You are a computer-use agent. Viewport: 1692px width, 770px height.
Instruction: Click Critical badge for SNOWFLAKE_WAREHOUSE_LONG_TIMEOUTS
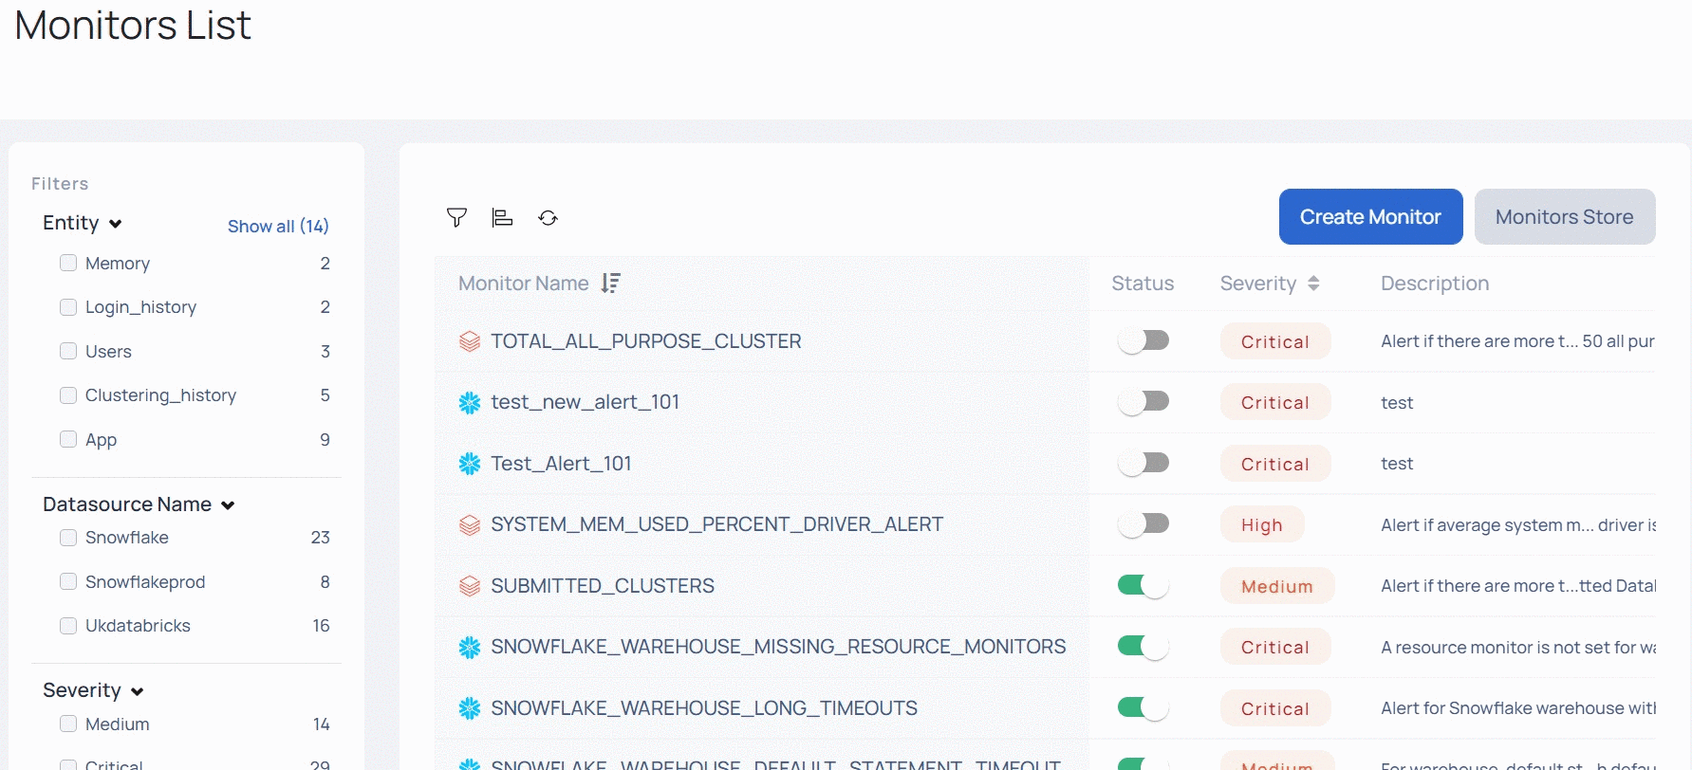[x=1275, y=708]
